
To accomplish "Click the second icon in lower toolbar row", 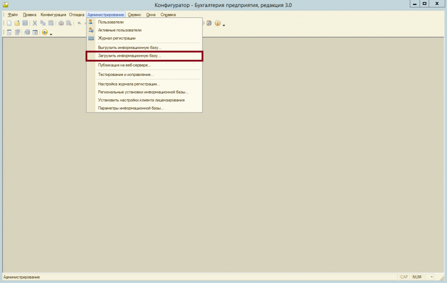I will (17, 32).
